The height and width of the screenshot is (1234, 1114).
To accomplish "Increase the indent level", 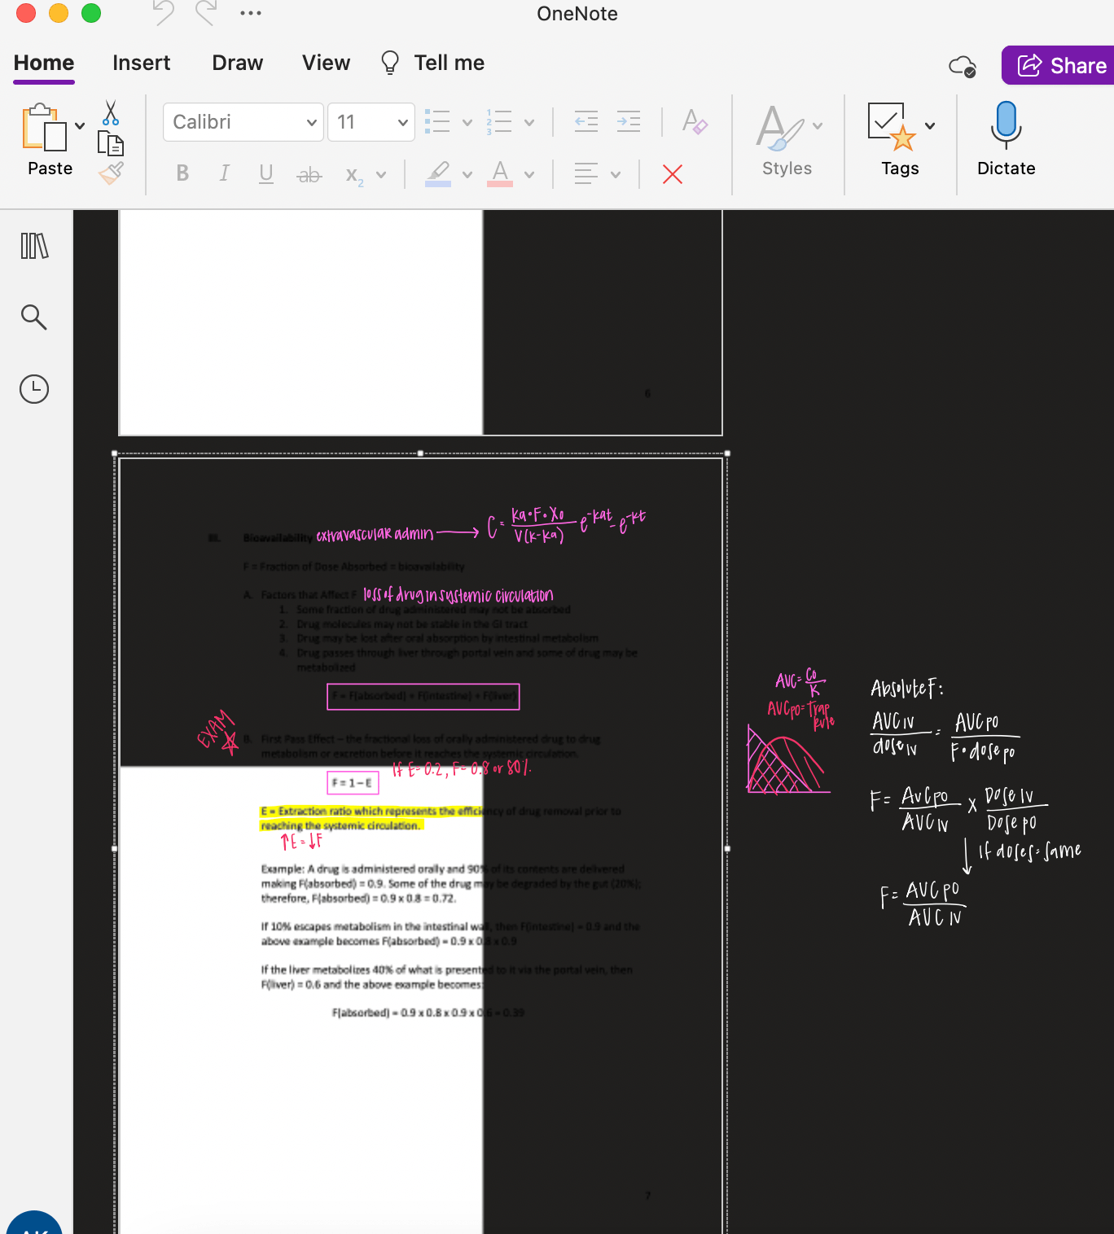I will 629,122.
